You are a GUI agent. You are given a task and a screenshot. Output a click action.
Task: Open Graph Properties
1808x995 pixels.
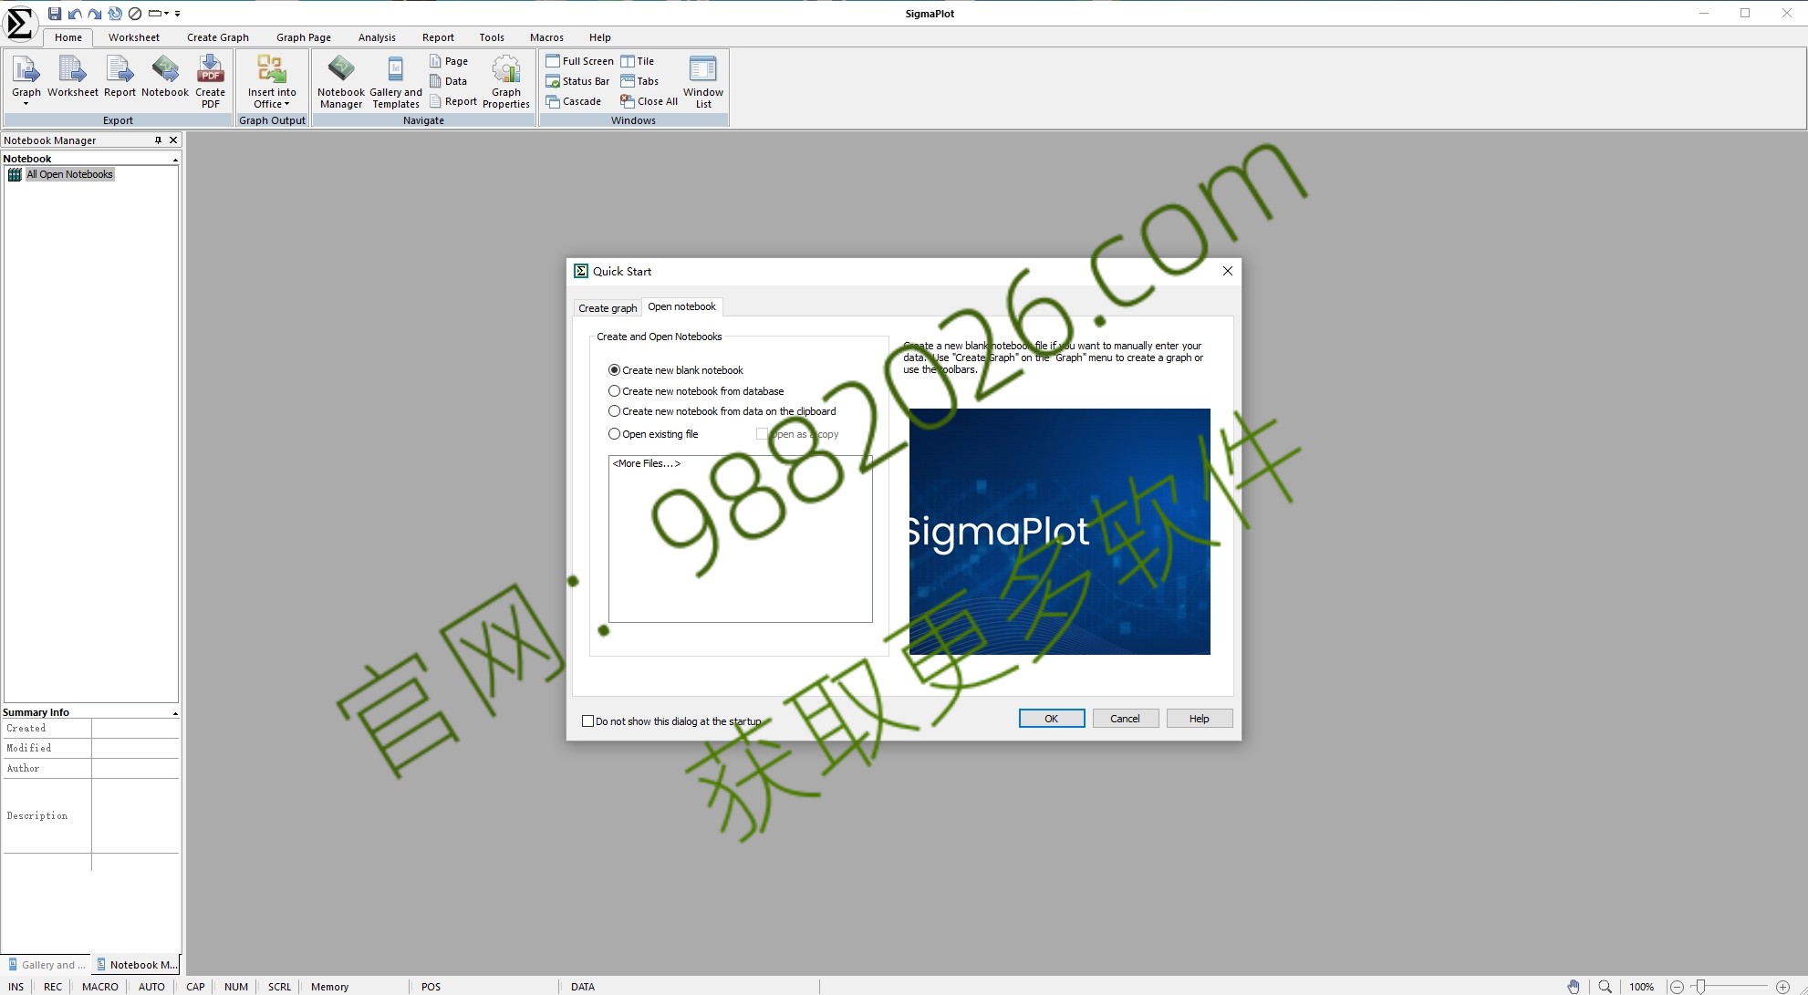click(506, 81)
